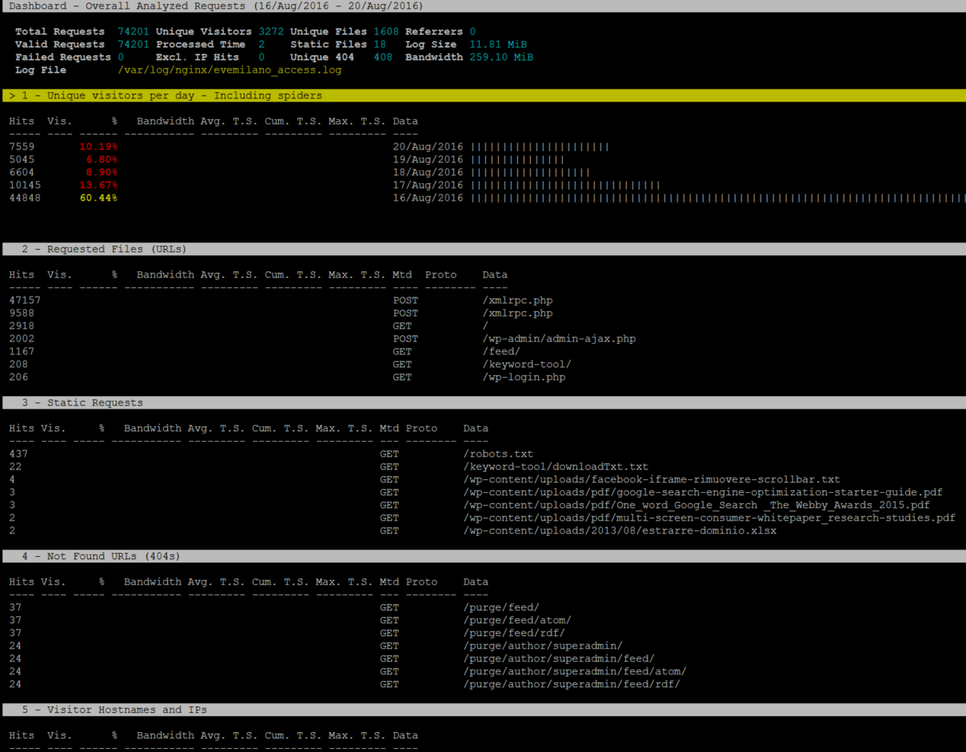
Task: Click the 2918 hits value
Action: (22, 326)
